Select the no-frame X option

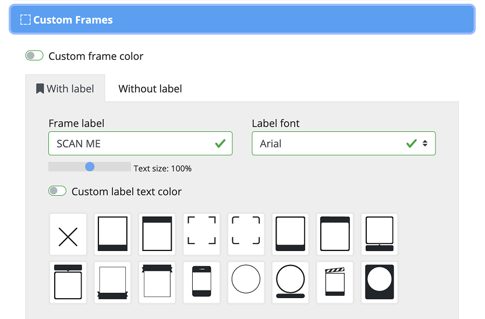68,235
